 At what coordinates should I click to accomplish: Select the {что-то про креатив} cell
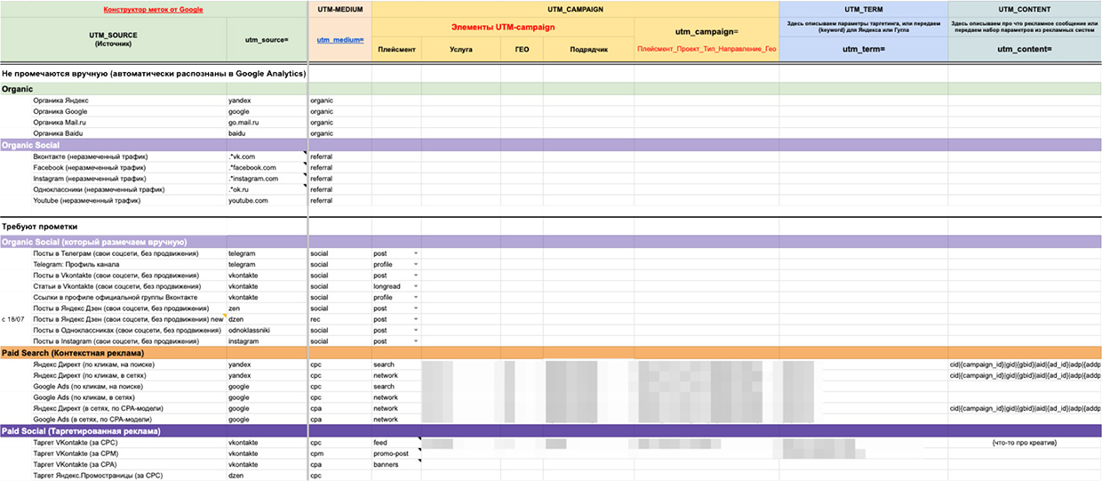(1024, 443)
